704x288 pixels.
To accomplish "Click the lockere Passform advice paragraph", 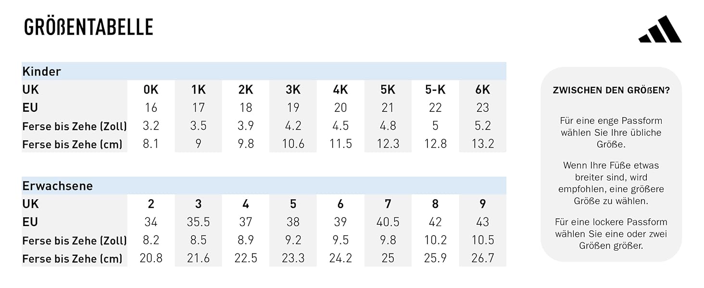I will click(611, 234).
